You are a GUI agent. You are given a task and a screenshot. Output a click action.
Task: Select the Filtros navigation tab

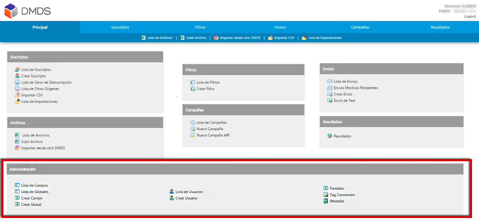pos(200,27)
